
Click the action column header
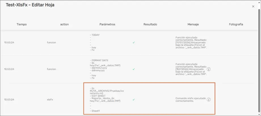(x=64, y=24)
